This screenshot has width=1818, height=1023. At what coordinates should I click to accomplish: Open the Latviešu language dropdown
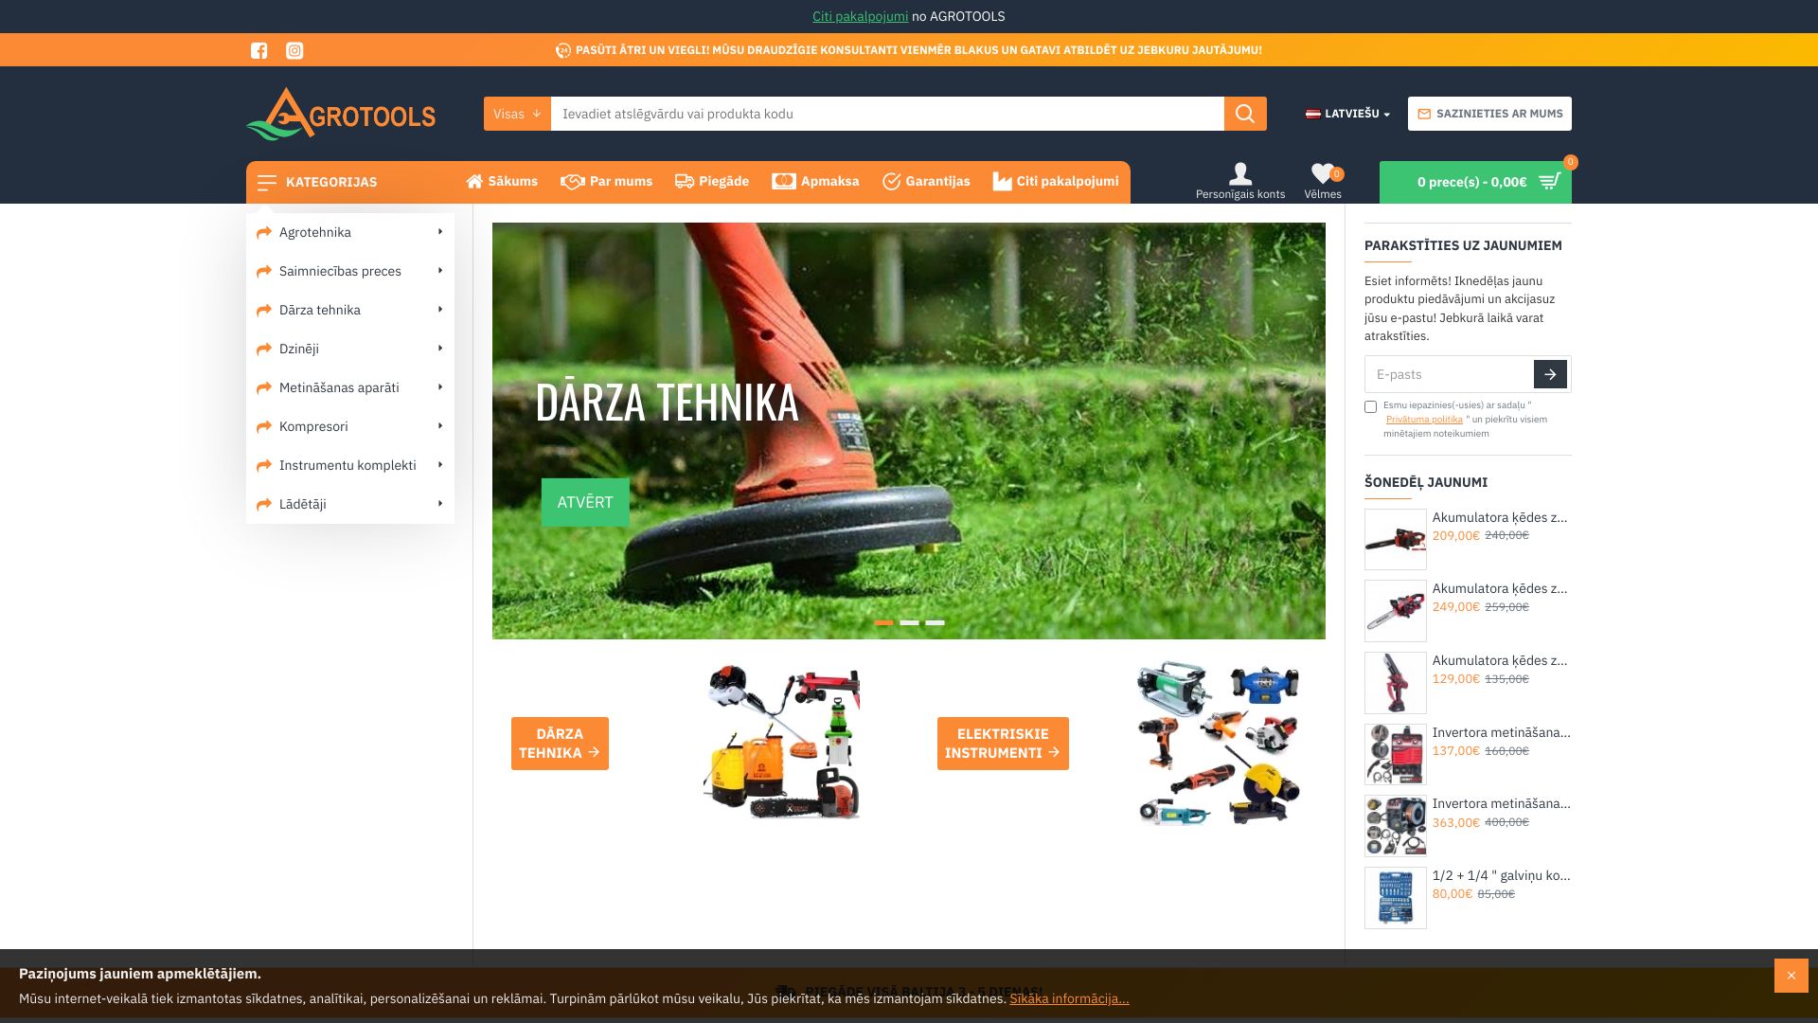point(1347,114)
